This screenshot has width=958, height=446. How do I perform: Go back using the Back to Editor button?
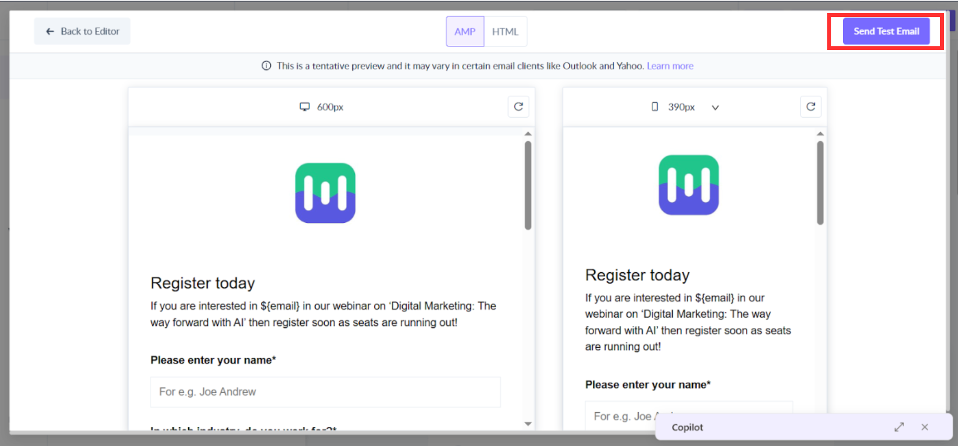(x=82, y=31)
